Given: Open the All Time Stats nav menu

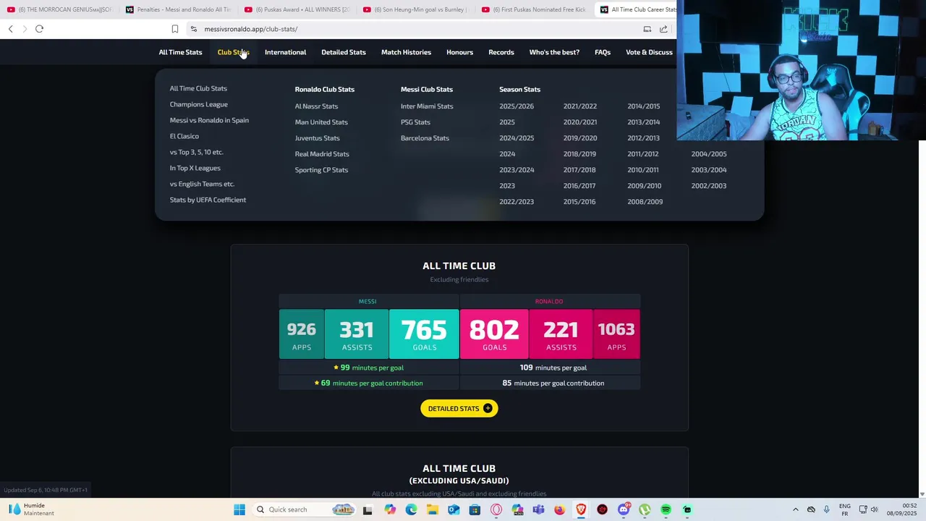Looking at the screenshot, I should point(180,52).
